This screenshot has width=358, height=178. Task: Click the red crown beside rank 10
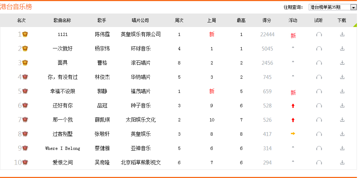click(x=25, y=162)
